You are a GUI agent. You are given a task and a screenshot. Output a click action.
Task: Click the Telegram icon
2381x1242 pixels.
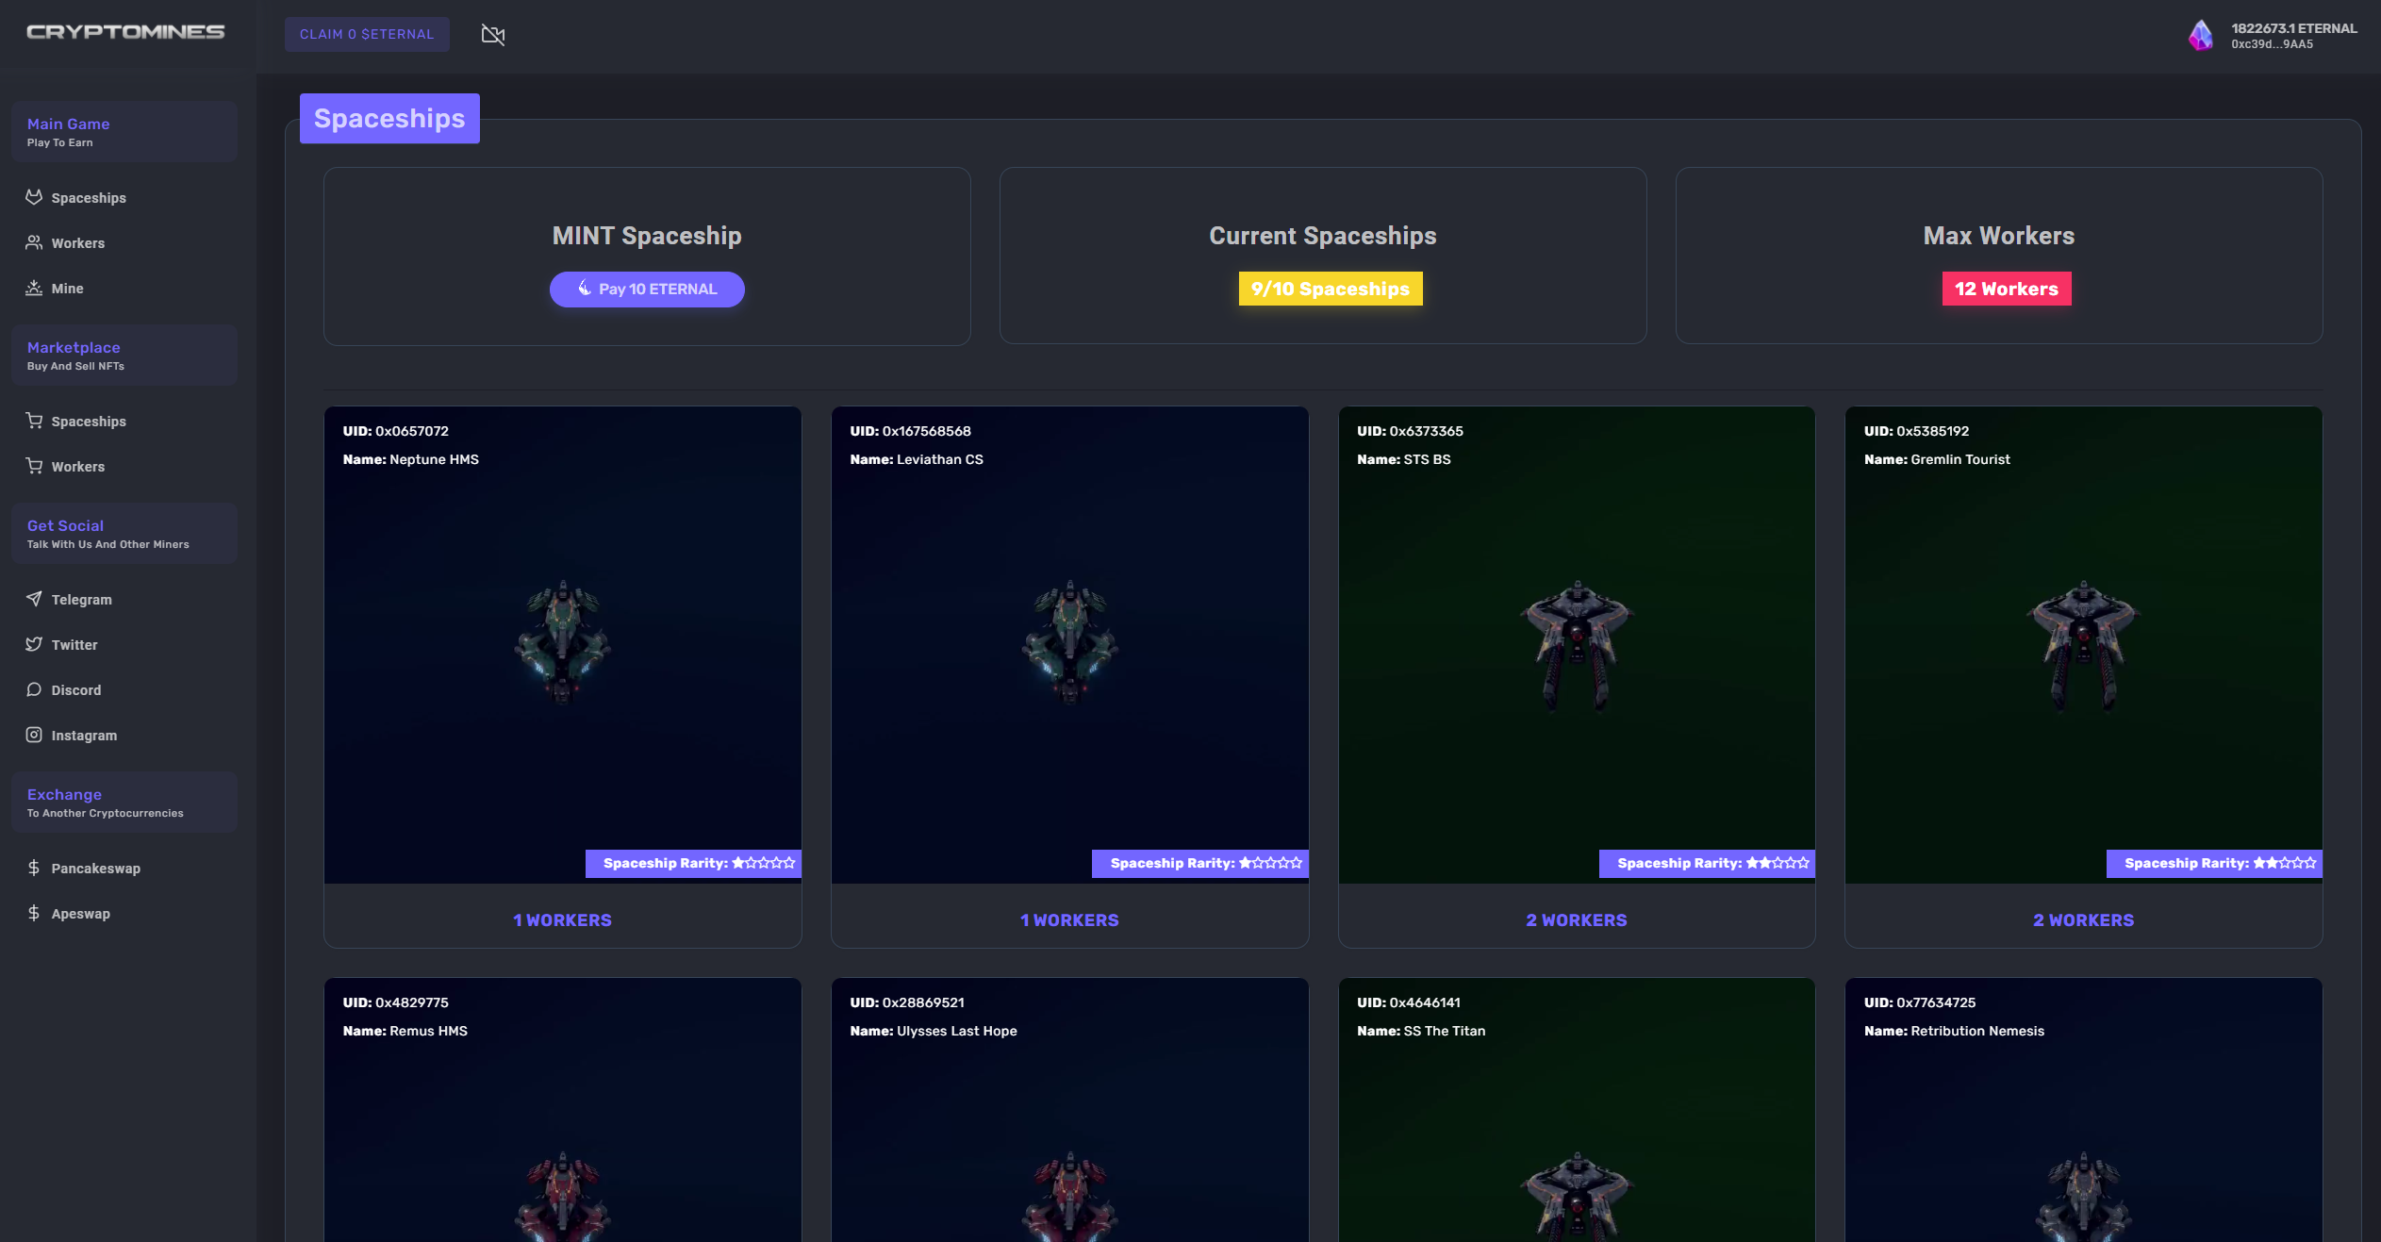pyautogui.click(x=34, y=599)
